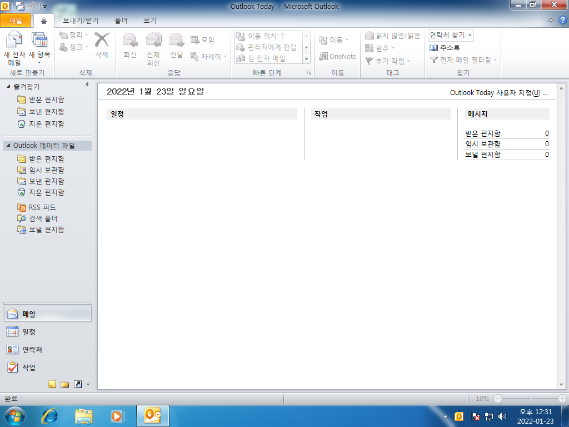Viewport: 569px width, 427px height.
Task: Open the 폴더 ribbon tab
Action: pyautogui.click(x=121, y=21)
